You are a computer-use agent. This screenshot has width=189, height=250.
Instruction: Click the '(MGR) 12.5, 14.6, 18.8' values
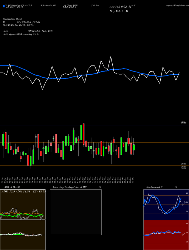40,31
